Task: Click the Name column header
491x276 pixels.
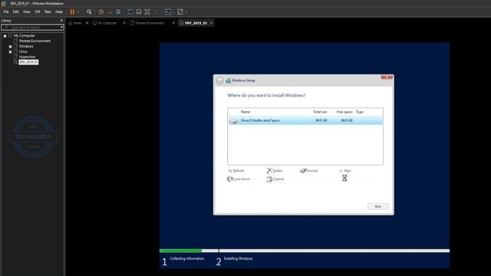Action: pos(245,112)
